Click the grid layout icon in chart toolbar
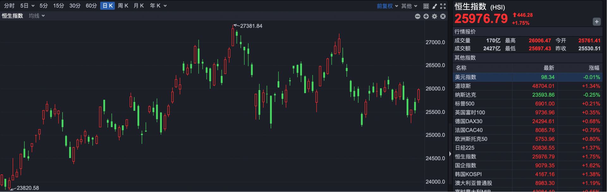 [x=426, y=6]
